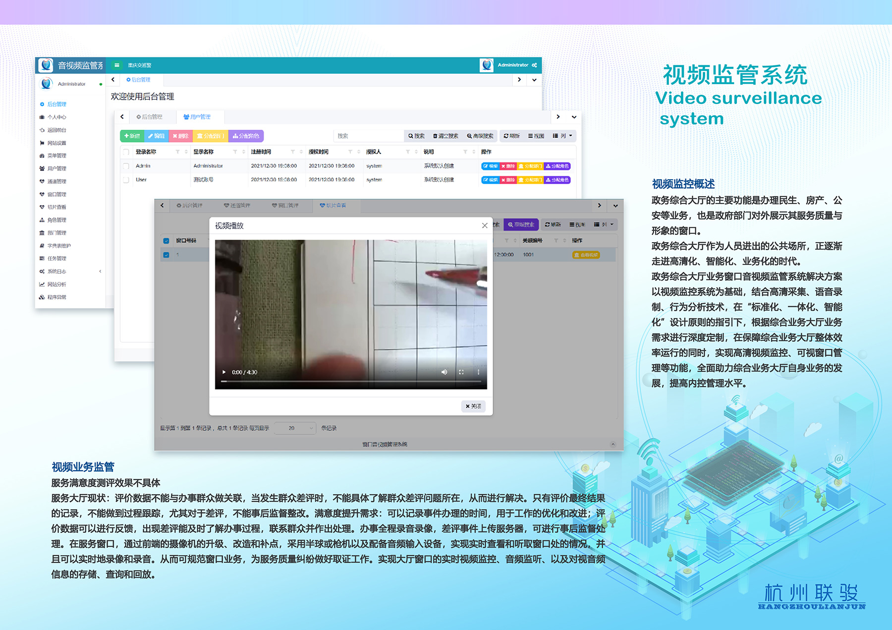Screen dimensions: 892x630
Task: Open 字典表维护 in the sidebar
Action: click(58, 245)
